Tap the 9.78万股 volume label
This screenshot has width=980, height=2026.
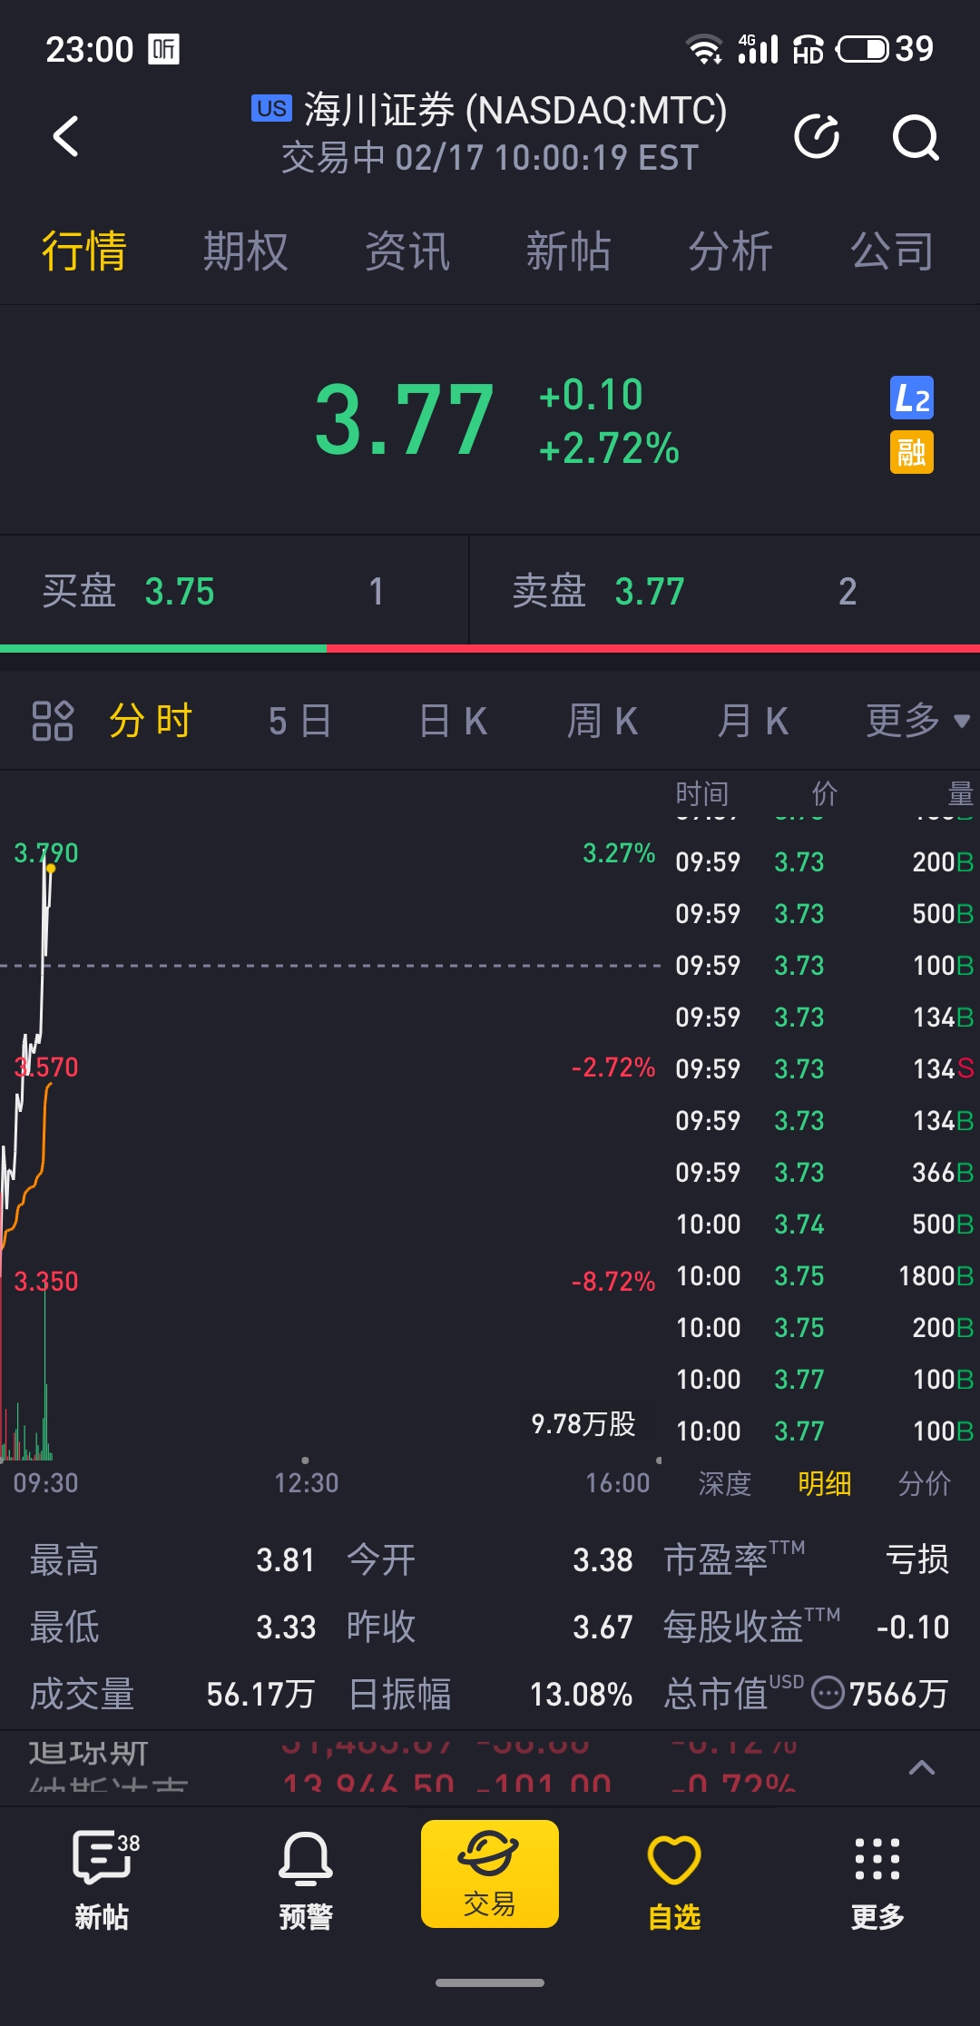(x=583, y=1423)
